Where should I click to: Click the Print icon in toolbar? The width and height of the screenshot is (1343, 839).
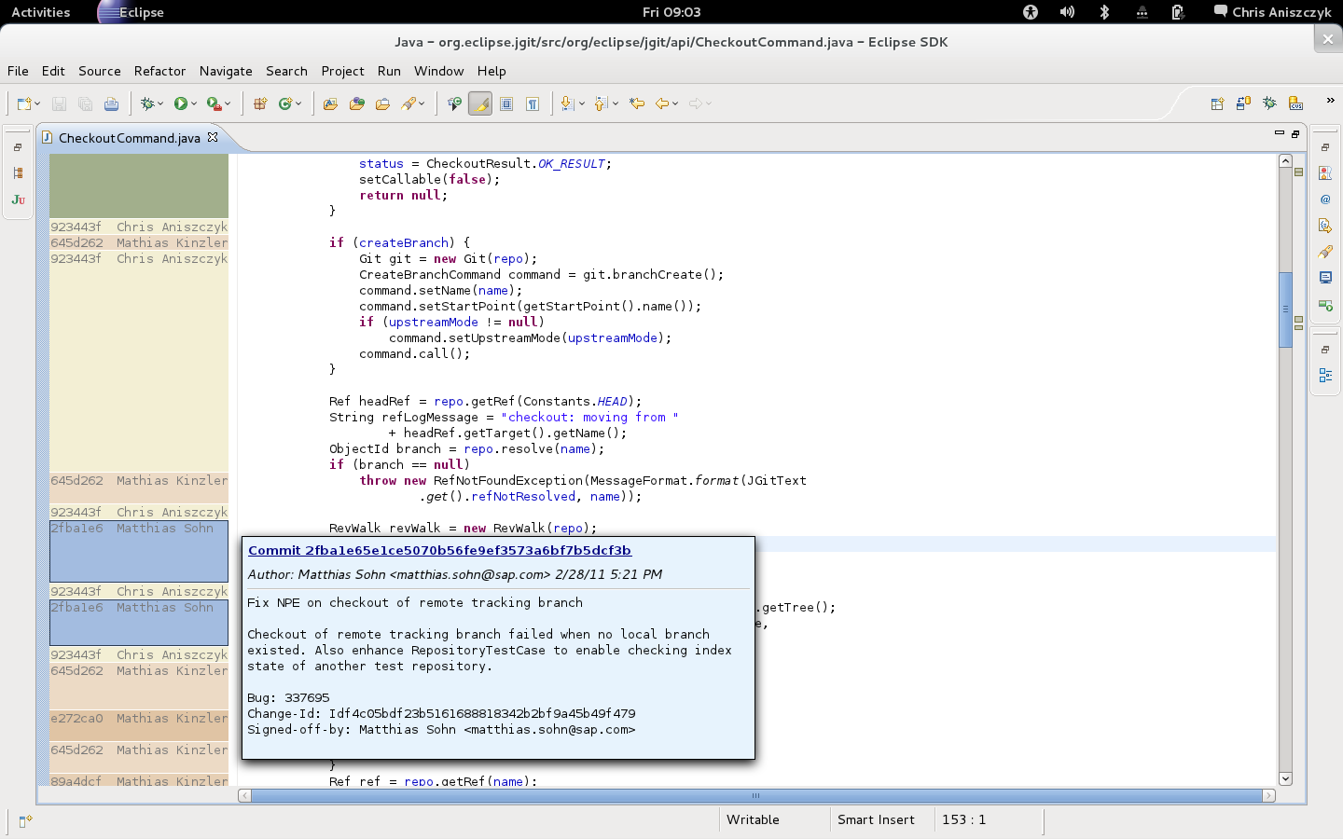tap(111, 103)
